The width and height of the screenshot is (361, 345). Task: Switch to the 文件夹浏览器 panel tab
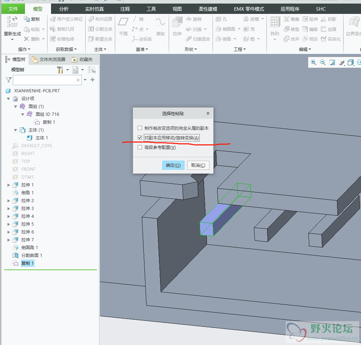click(49, 60)
